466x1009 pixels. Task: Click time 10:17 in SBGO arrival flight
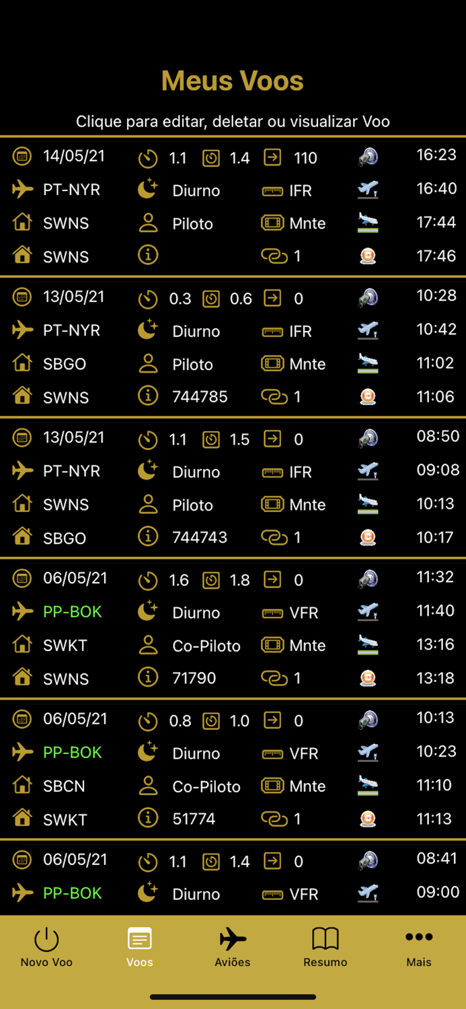coord(435,537)
